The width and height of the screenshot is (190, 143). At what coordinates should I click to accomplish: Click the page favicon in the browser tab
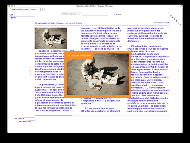coord(10,9)
